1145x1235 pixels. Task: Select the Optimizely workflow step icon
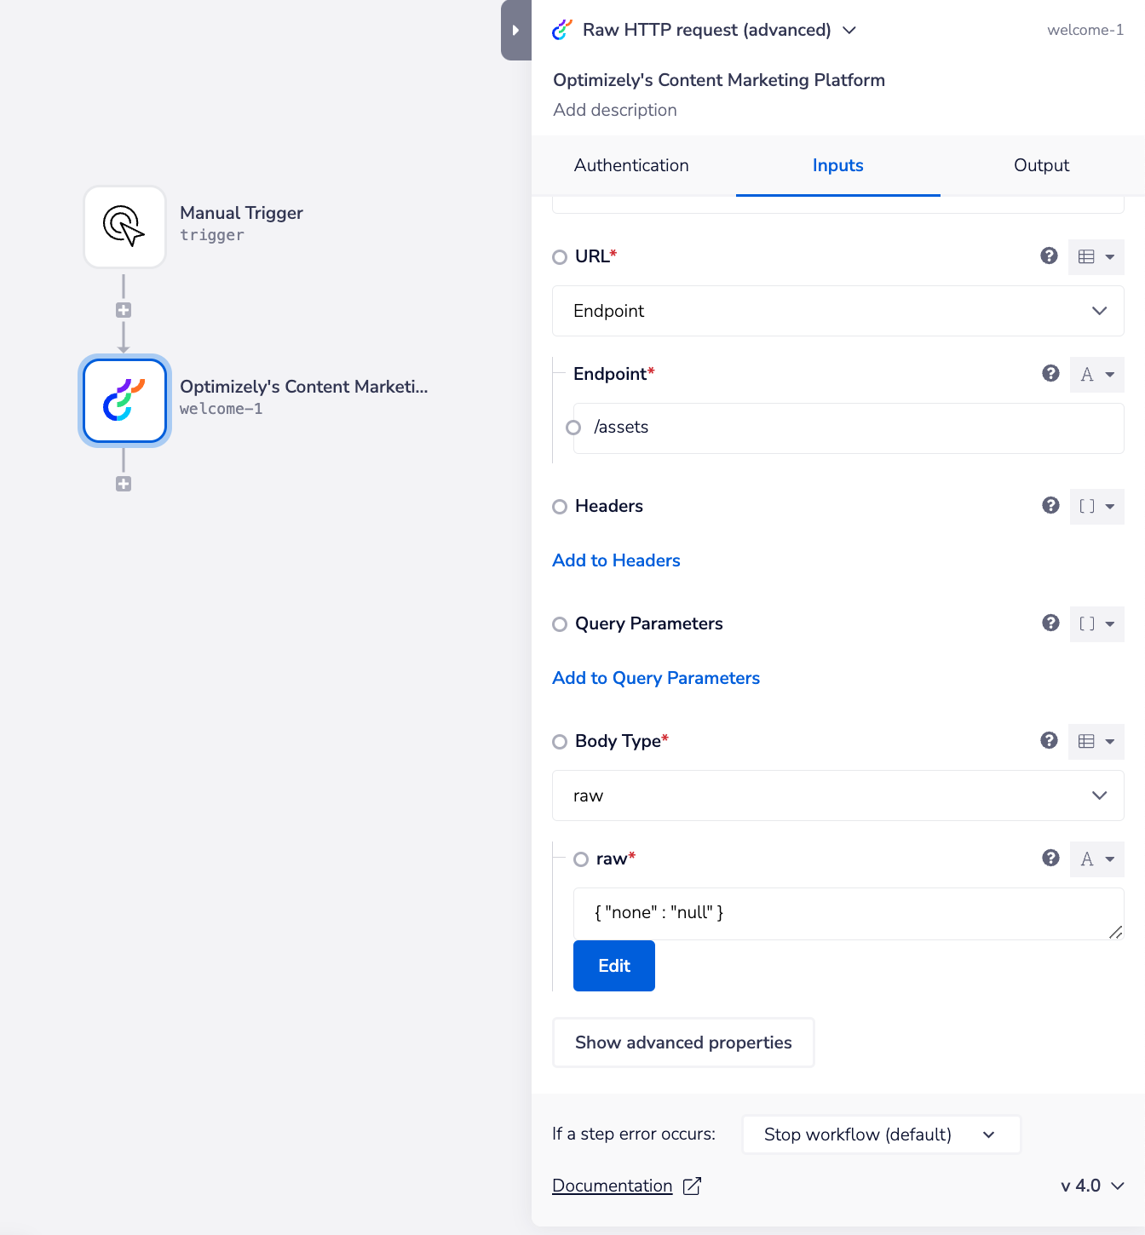tap(124, 400)
